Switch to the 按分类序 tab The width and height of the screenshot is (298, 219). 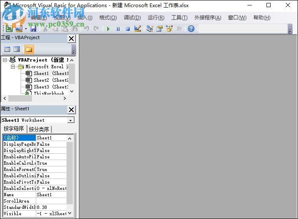coord(39,129)
